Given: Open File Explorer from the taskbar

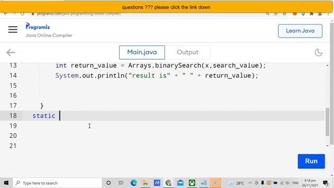Looking at the screenshot, I should [145, 183].
